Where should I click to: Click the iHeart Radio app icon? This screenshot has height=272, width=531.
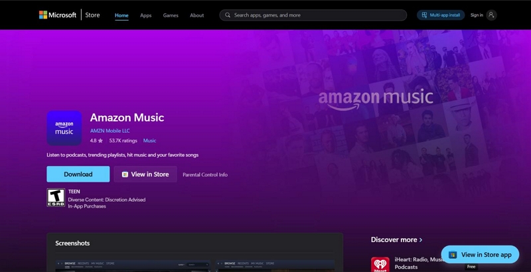380,265
